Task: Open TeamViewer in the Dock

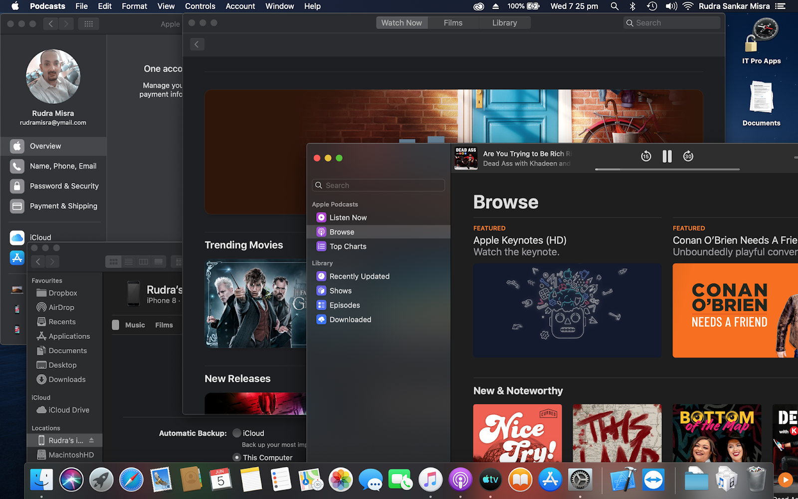Action: [x=653, y=480]
